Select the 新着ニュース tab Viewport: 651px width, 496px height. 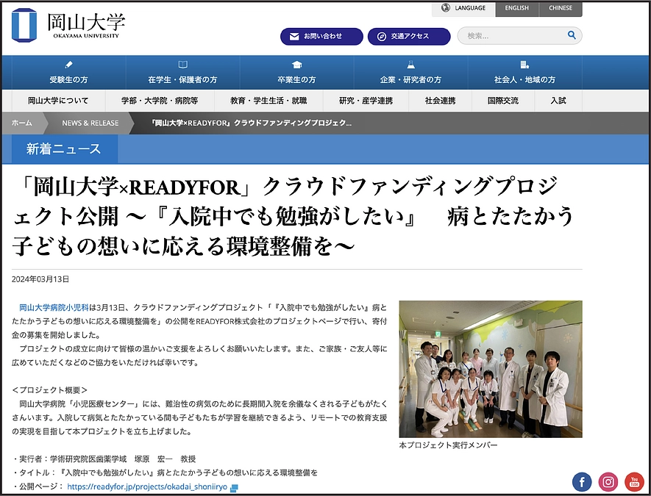pyautogui.click(x=63, y=148)
